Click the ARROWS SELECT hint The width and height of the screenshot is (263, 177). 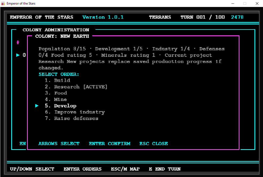[x=59, y=144]
